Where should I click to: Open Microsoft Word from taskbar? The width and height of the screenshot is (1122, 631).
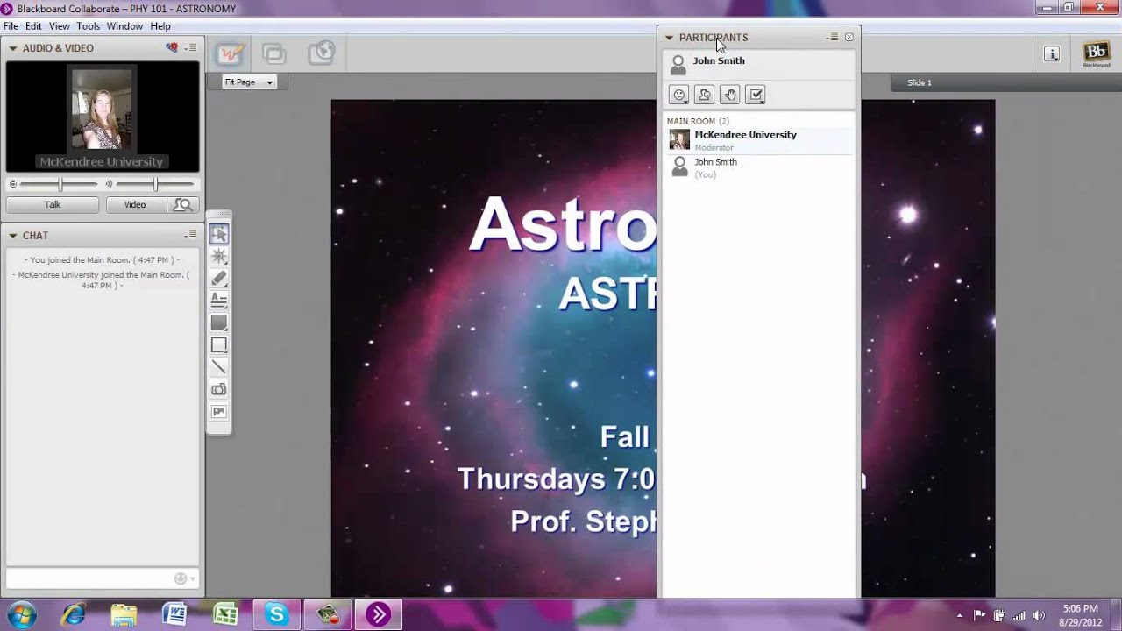pos(174,615)
